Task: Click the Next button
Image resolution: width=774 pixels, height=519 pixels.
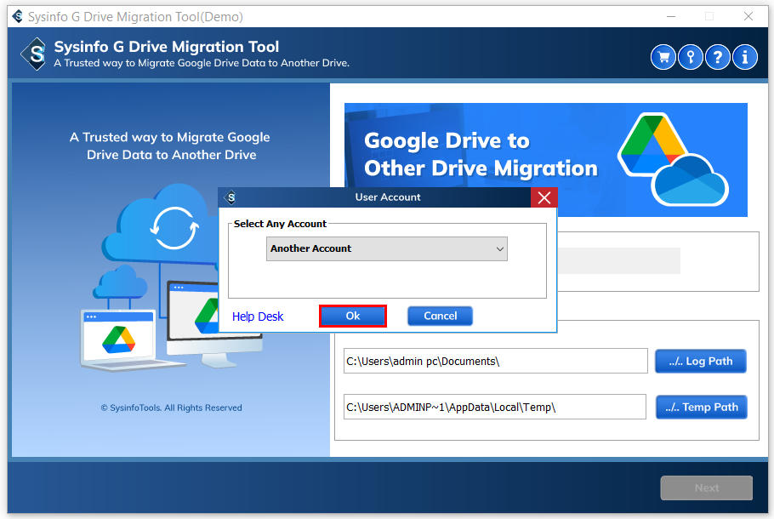Action: pyautogui.click(x=706, y=488)
